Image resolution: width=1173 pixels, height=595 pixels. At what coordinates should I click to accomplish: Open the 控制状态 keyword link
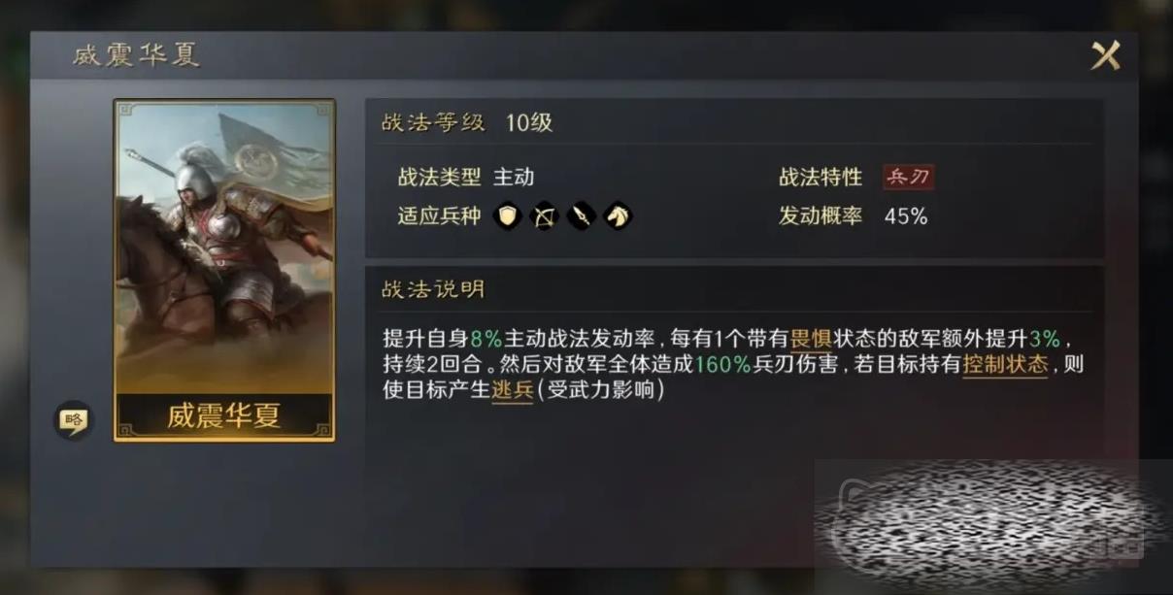coord(1005,365)
